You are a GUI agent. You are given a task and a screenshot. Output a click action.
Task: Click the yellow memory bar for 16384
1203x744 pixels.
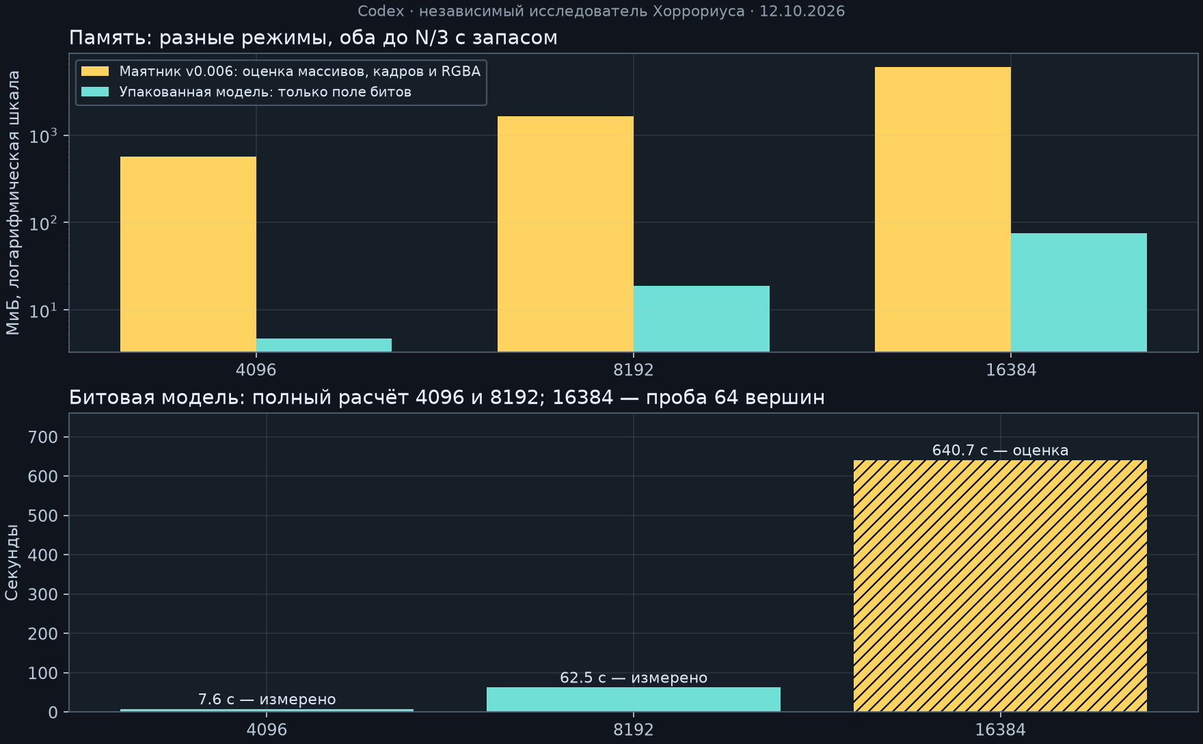point(943,209)
